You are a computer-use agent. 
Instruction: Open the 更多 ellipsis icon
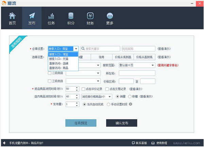(110, 16)
